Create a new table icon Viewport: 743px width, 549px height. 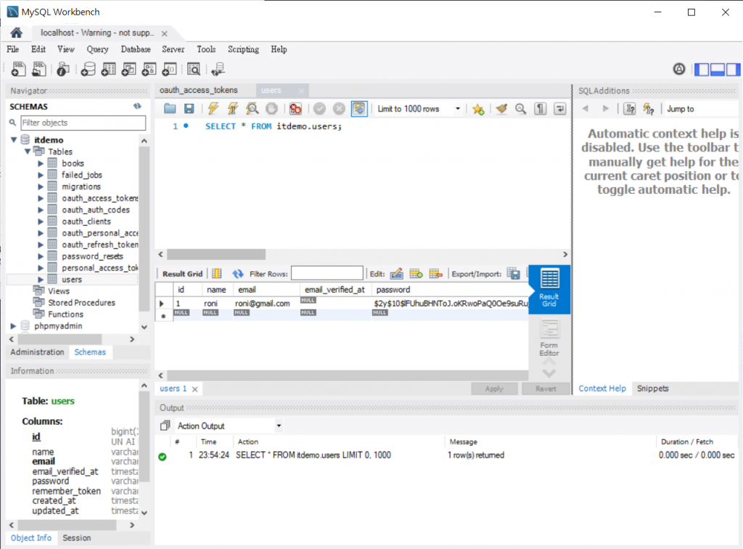pos(109,69)
